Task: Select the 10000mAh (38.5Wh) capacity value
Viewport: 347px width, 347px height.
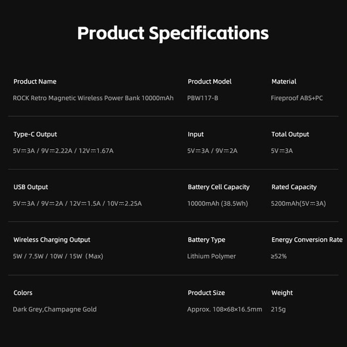Action: [218, 204]
